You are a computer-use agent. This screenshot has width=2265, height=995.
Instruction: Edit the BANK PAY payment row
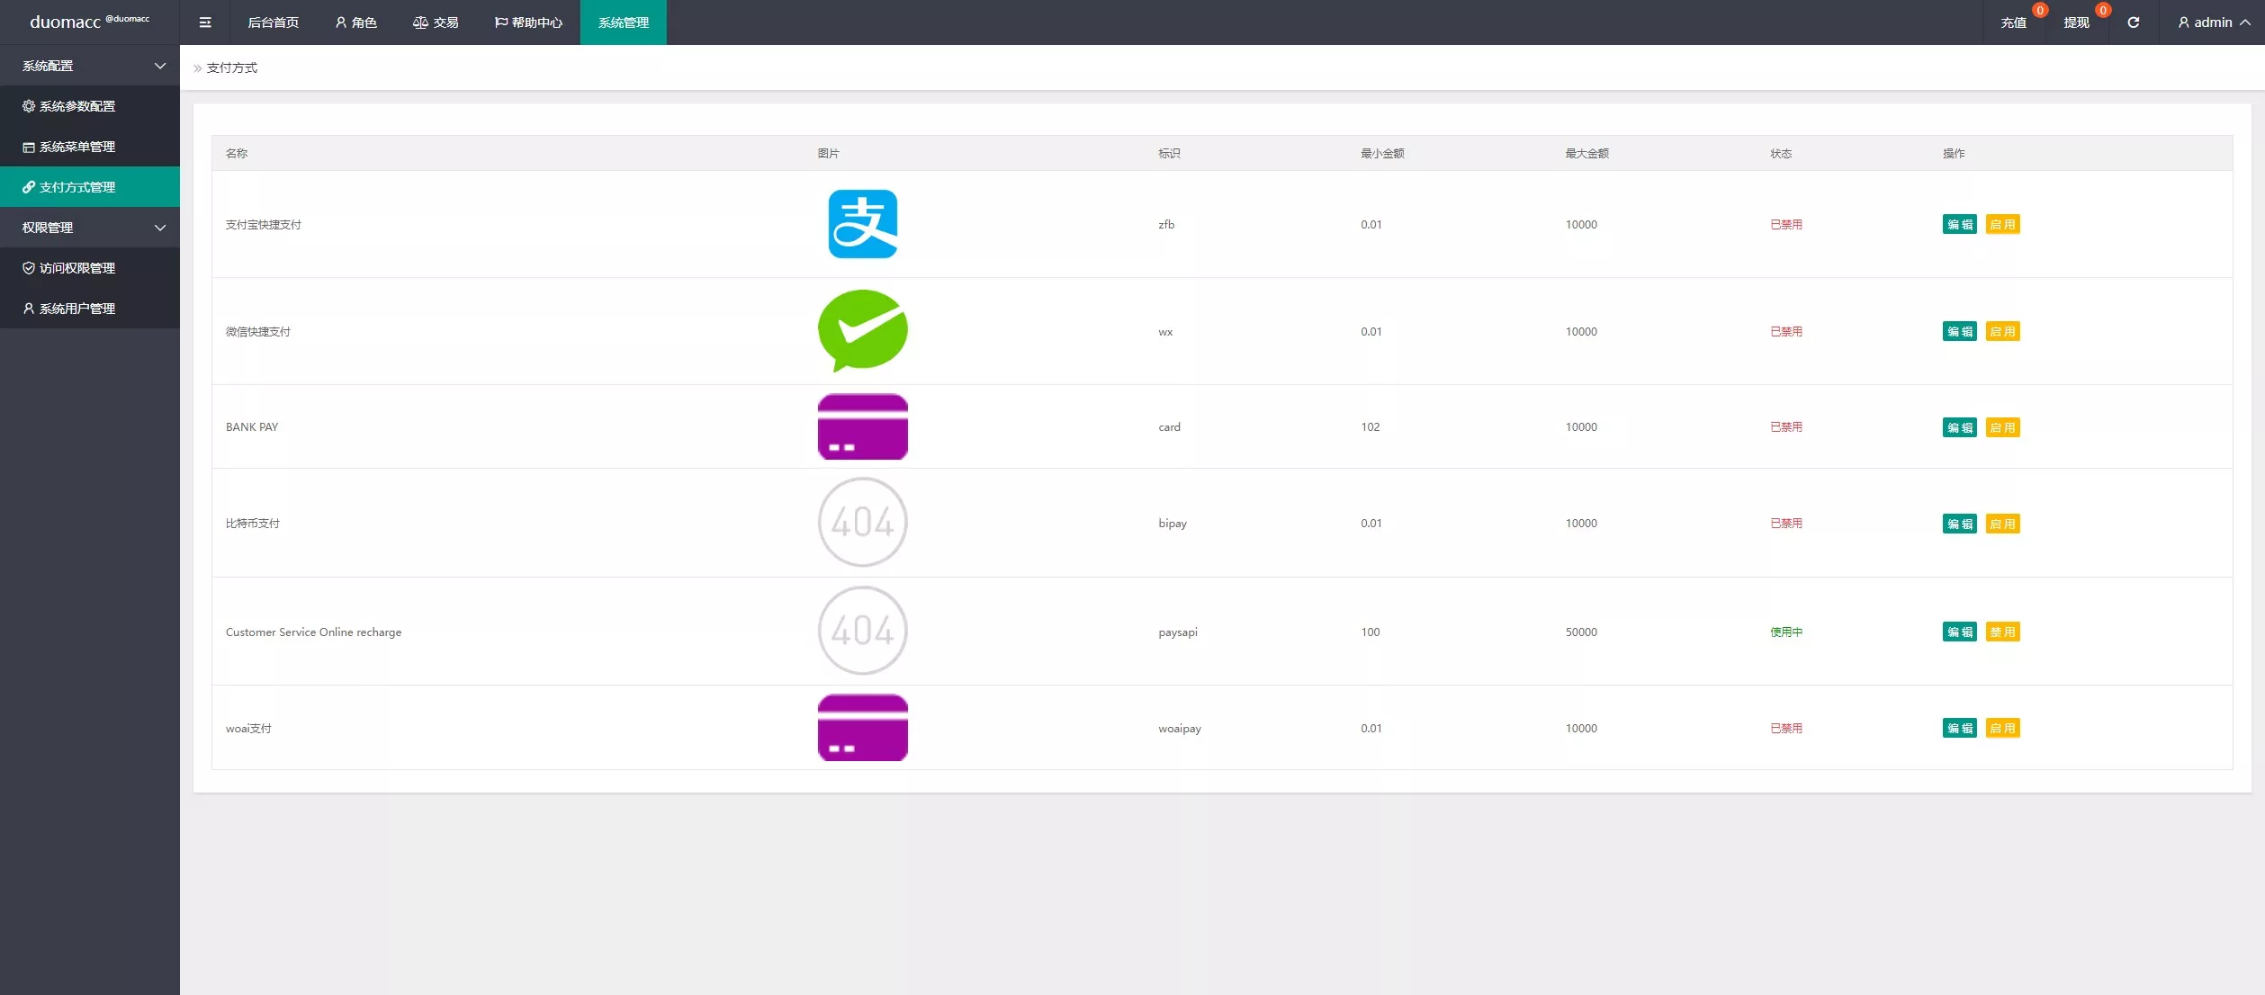click(1959, 427)
